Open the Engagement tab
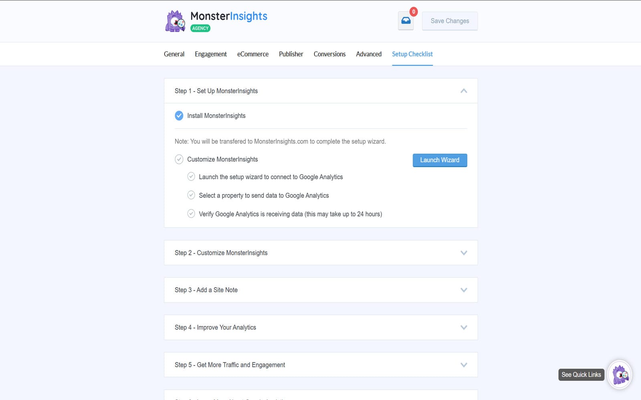Image resolution: width=641 pixels, height=400 pixels. (x=211, y=54)
